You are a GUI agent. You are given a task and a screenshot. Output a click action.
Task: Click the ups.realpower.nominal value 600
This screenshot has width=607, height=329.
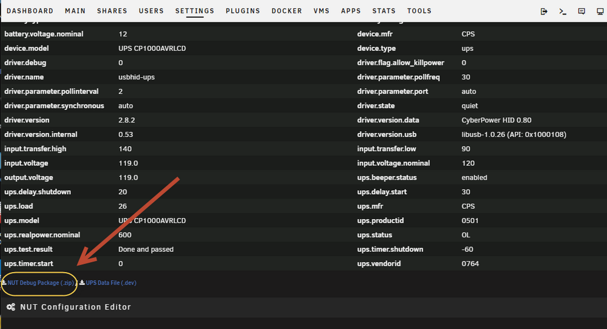125,235
